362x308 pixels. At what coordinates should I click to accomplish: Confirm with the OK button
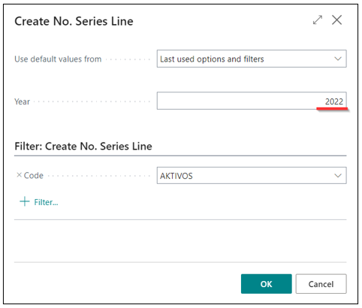tap(267, 284)
